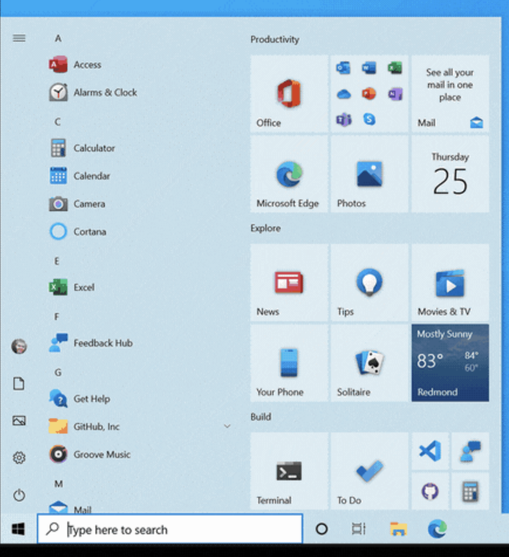
Task: Click the Build group header
Action: (x=261, y=417)
